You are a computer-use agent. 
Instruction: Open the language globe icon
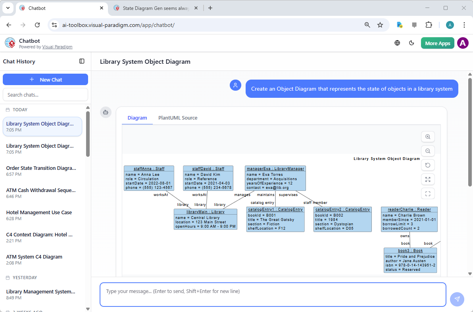coord(397,43)
